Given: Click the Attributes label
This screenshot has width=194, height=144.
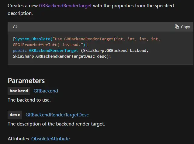Looking at the screenshot, I should coord(18,139).
